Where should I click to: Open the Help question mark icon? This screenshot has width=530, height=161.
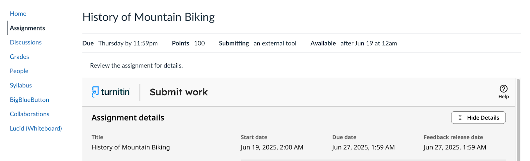click(503, 89)
